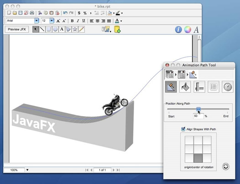Screen dimensions: 240x184
Task: Click the Preview JFX button
Action: 17,29
